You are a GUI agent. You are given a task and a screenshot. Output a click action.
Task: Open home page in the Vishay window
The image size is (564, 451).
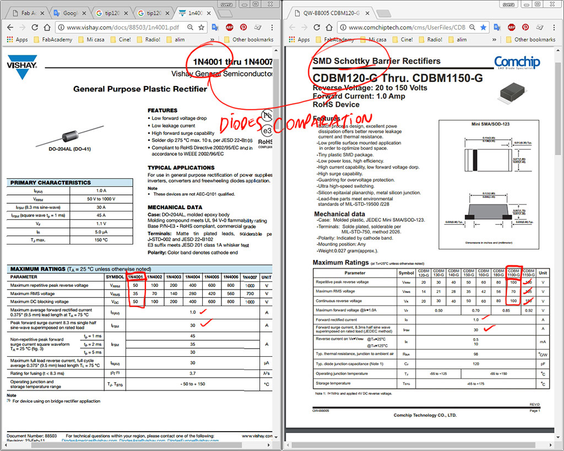point(47,28)
